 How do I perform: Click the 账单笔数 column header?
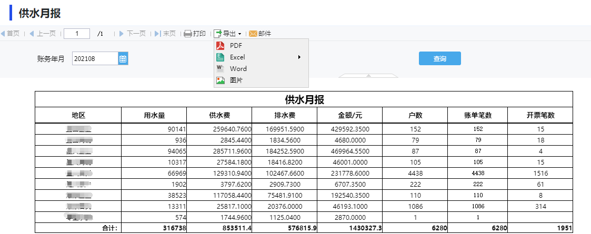[x=477, y=115]
